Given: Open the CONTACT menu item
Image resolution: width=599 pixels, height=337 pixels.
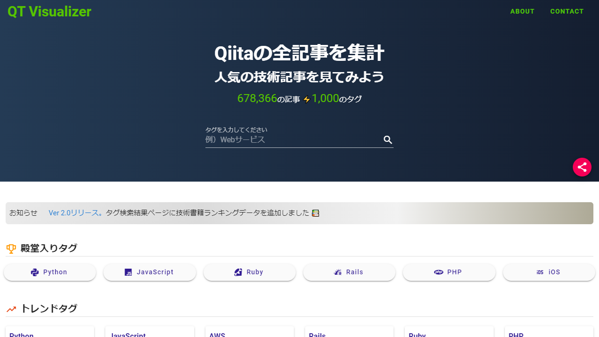Looking at the screenshot, I should click(x=567, y=11).
